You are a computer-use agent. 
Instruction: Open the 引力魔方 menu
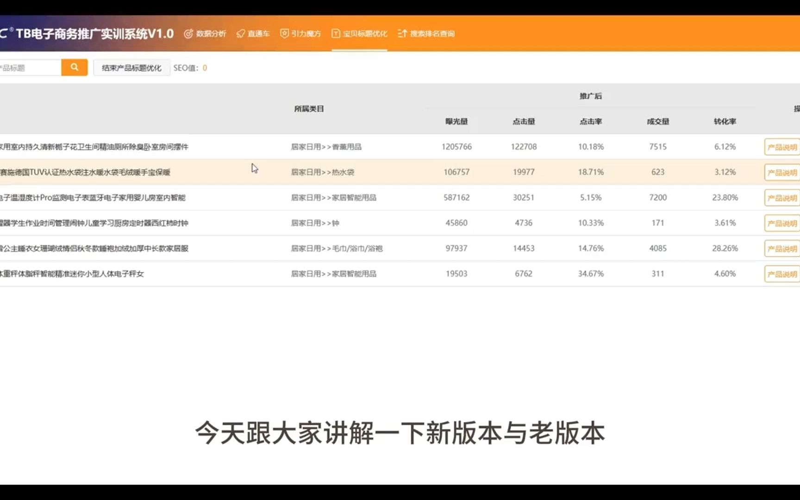pos(300,34)
